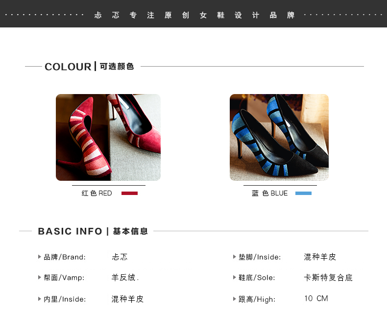387x316 pixels.
Task: Select the blue color swatch
Action: (303, 194)
